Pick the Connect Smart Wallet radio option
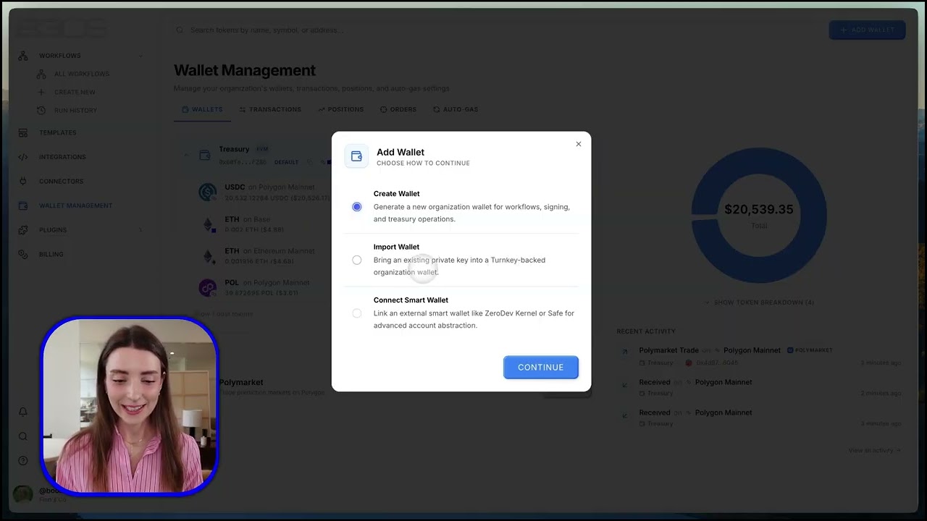 357,313
